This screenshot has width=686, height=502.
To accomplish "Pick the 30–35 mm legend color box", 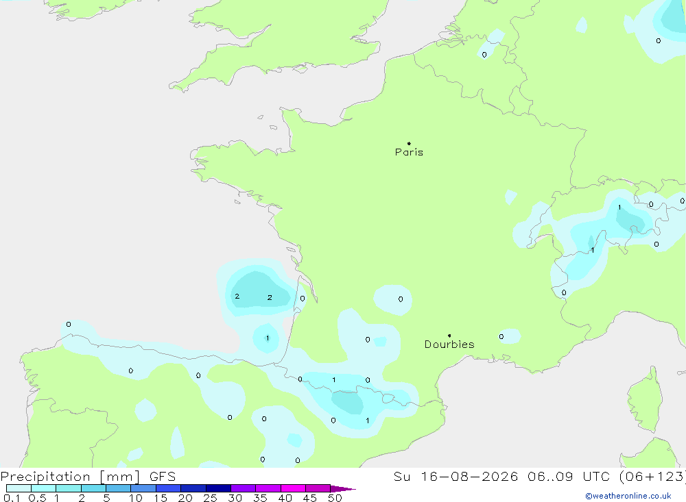I will (x=243, y=488).
